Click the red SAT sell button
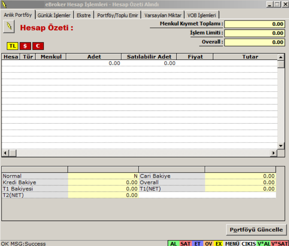 tap(185, 244)
